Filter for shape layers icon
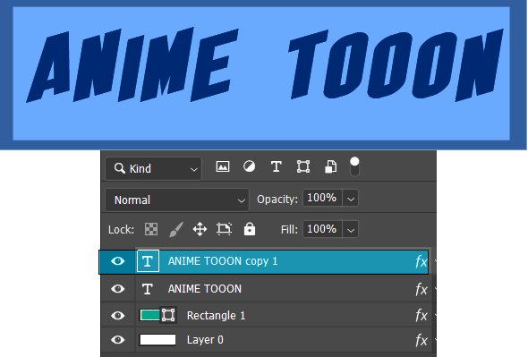The height and width of the screenshot is (357, 528). coord(303,166)
